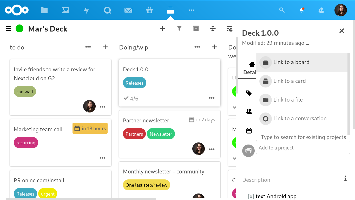The image size is (355, 200).
Task: Click the green board color dot
Action: (19, 28)
